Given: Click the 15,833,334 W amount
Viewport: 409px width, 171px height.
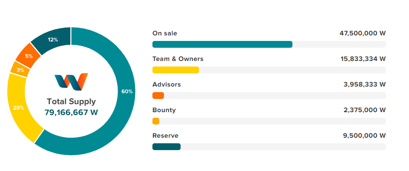Looking at the screenshot, I should point(363,59).
